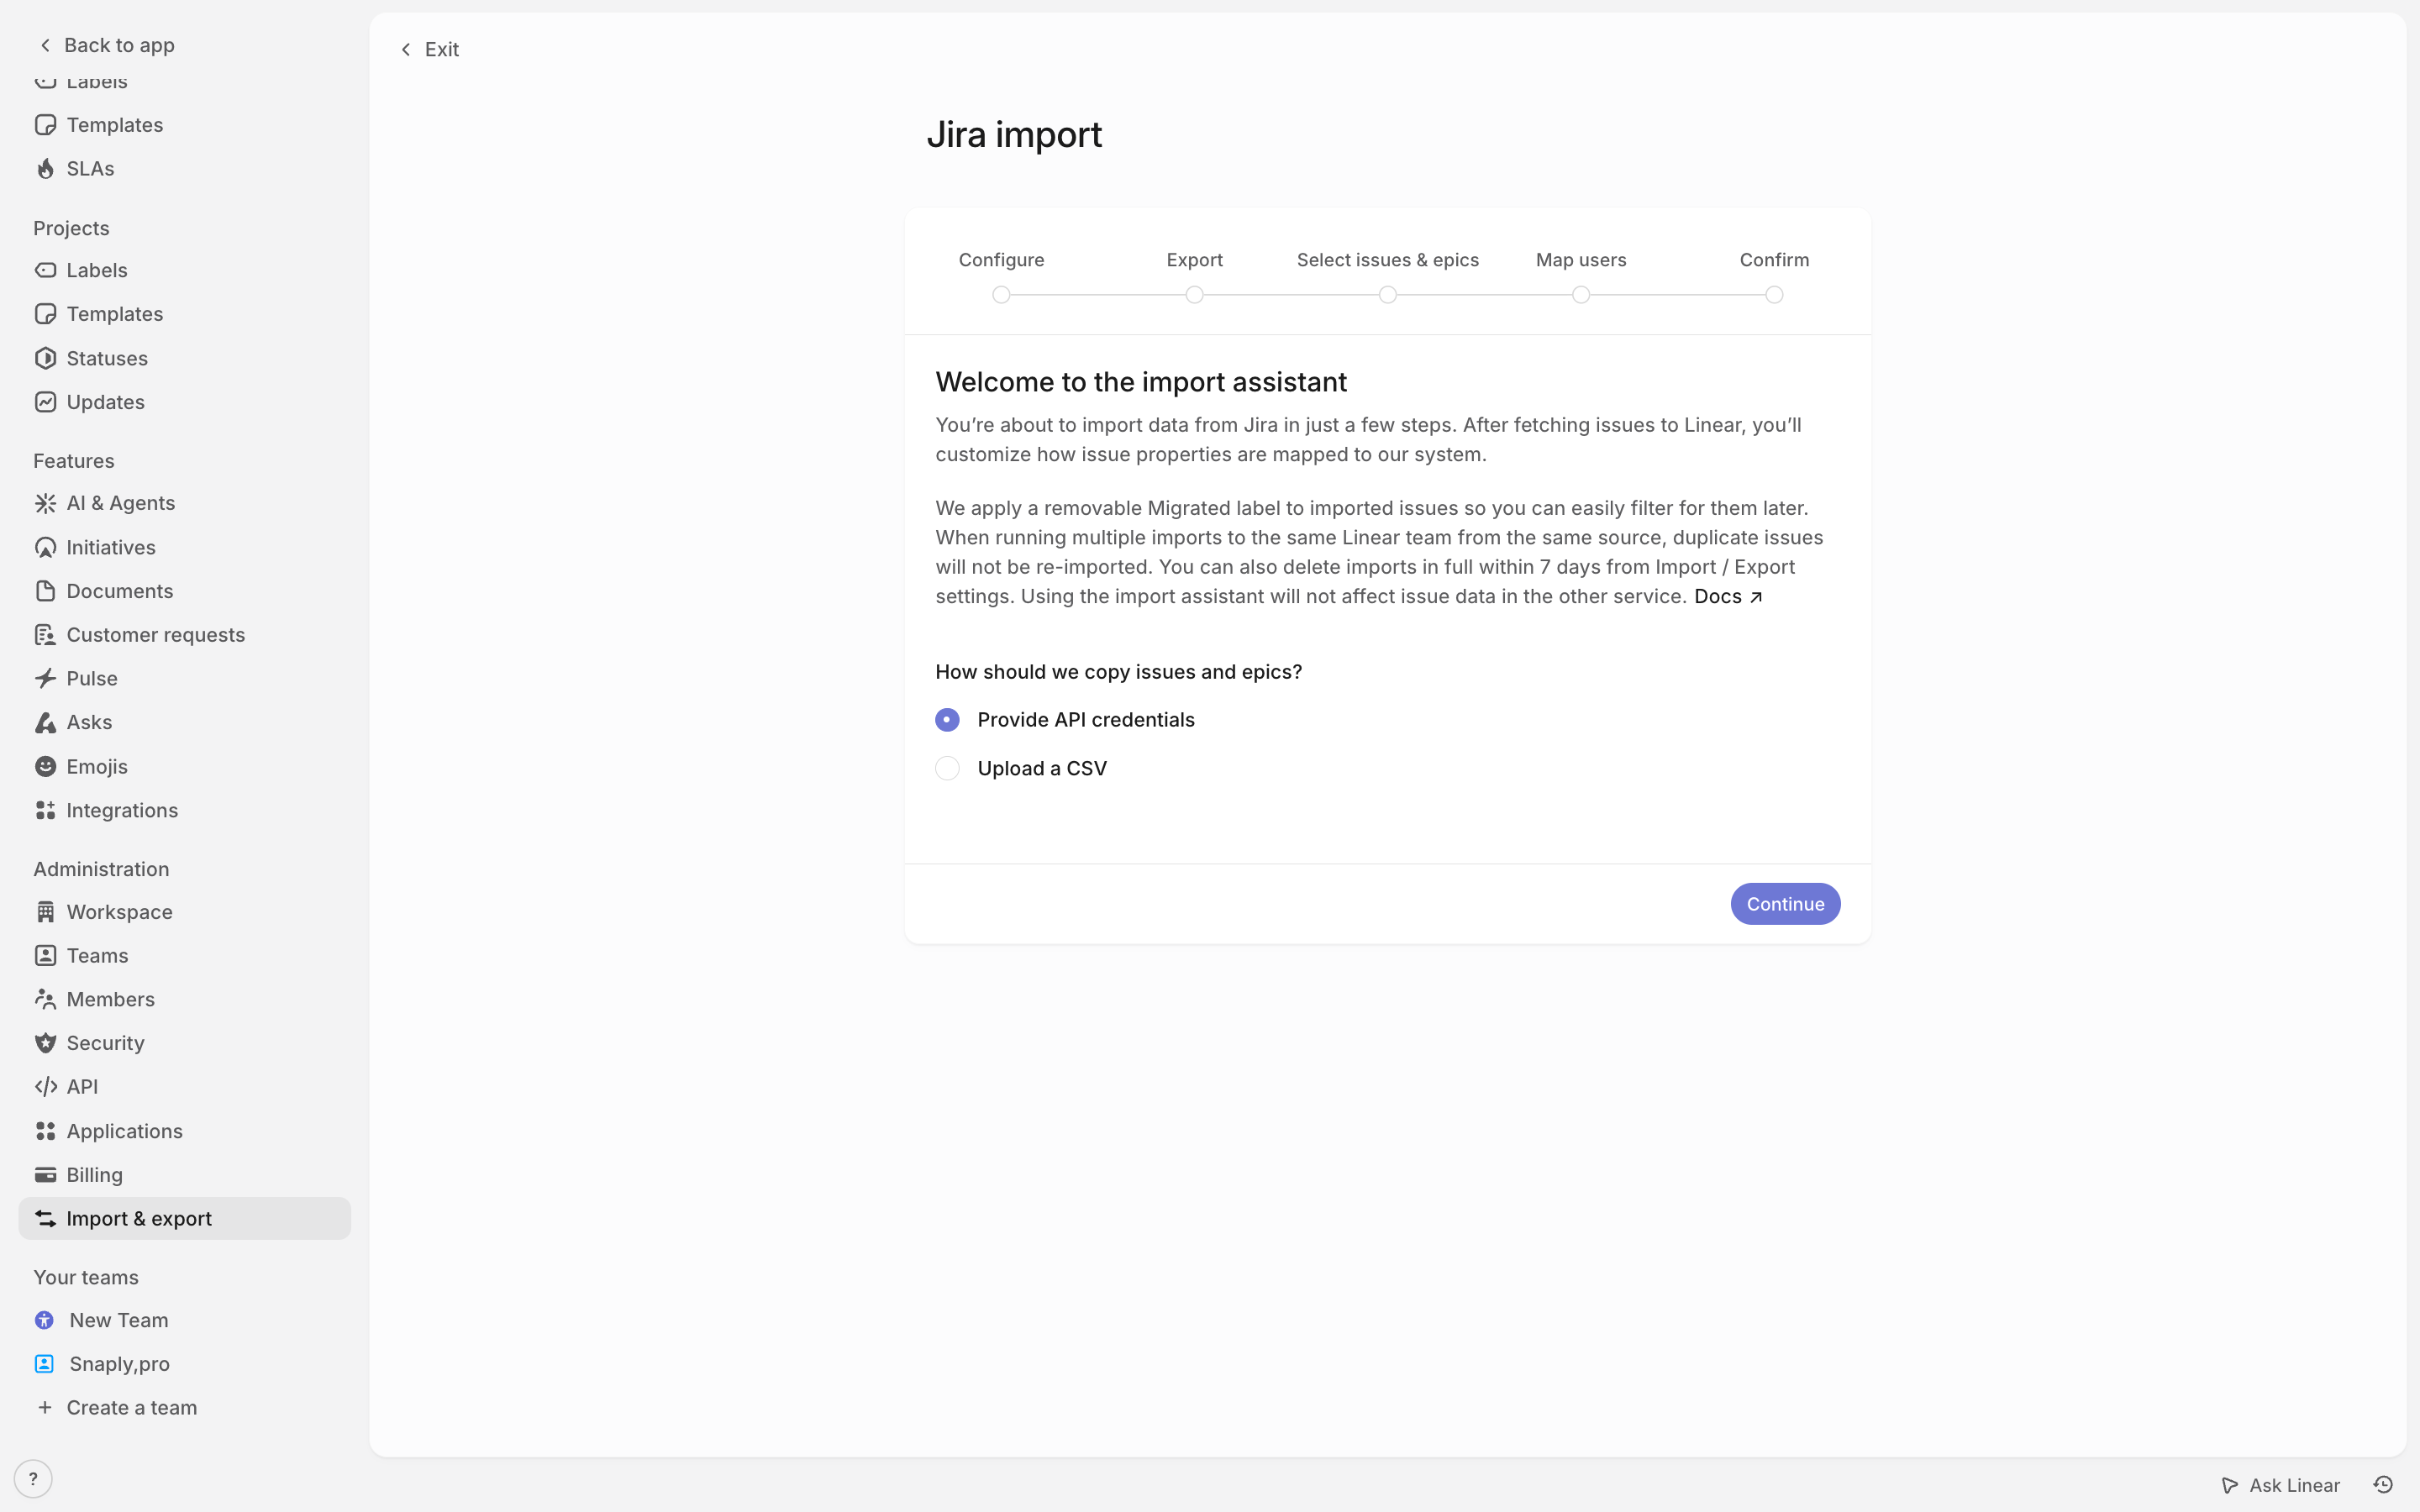Open Ask Linear assistant

pyautogui.click(x=2281, y=1485)
